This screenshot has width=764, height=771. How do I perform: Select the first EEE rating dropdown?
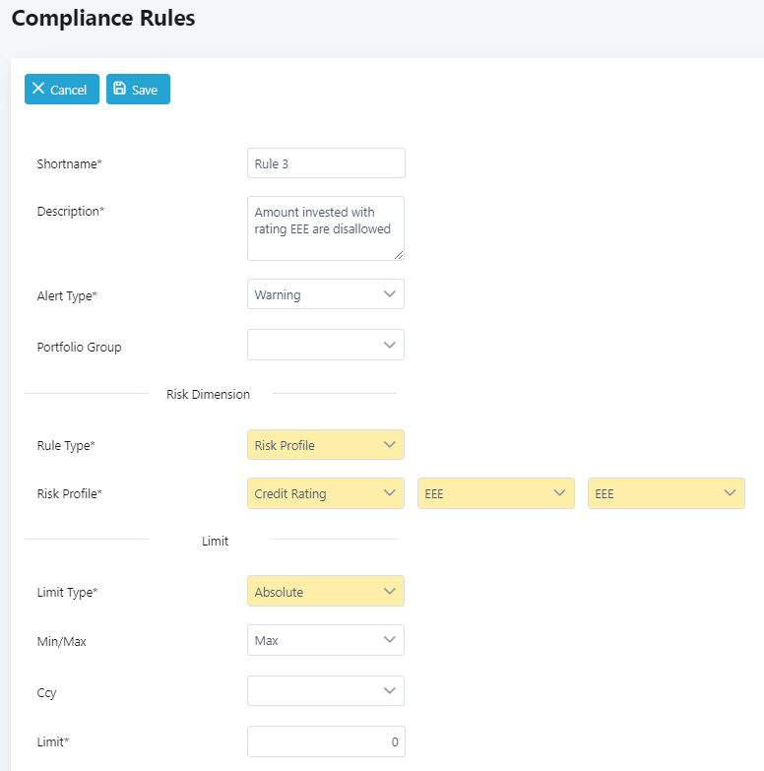(x=495, y=493)
